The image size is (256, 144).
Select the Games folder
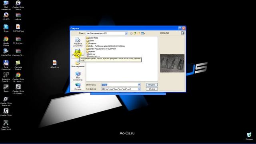click(90, 41)
